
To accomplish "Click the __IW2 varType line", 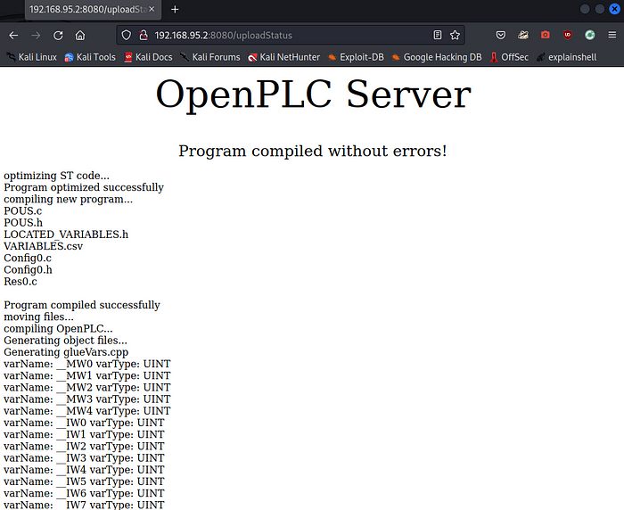I will coord(84,447).
